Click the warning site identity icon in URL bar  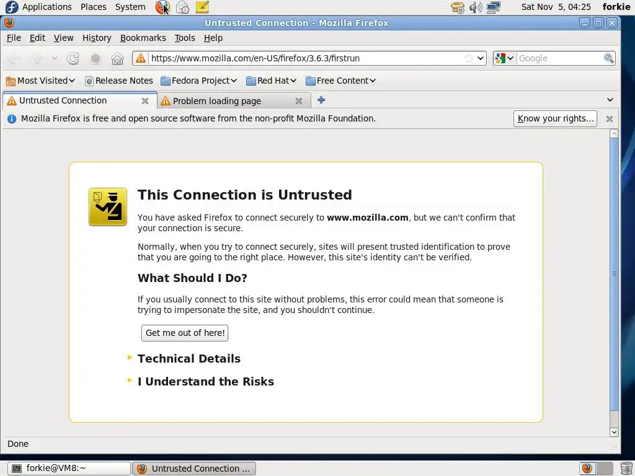(141, 58)
